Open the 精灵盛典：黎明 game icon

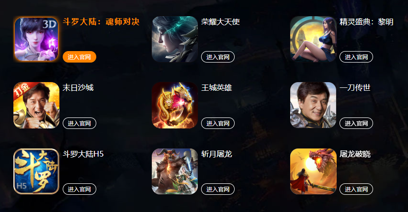tap(313, 39)
